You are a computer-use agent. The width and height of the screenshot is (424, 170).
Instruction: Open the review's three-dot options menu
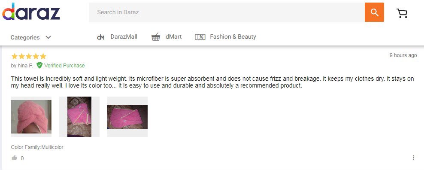click(413, 158)
